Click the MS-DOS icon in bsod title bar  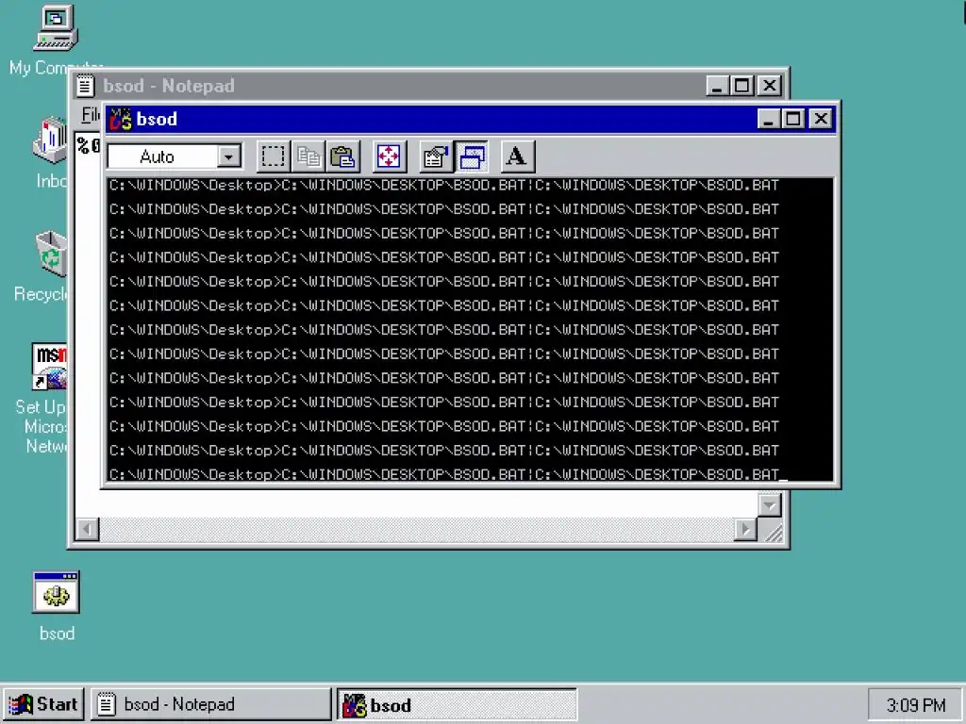click(121, 119)
